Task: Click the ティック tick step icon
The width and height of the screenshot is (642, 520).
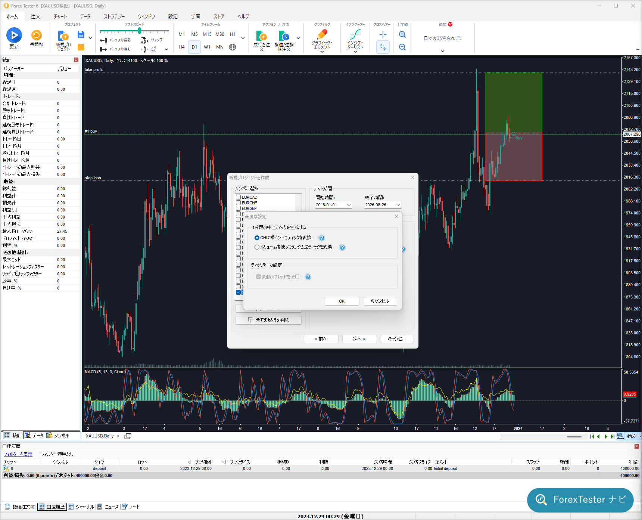Action: tap(145, 49)
